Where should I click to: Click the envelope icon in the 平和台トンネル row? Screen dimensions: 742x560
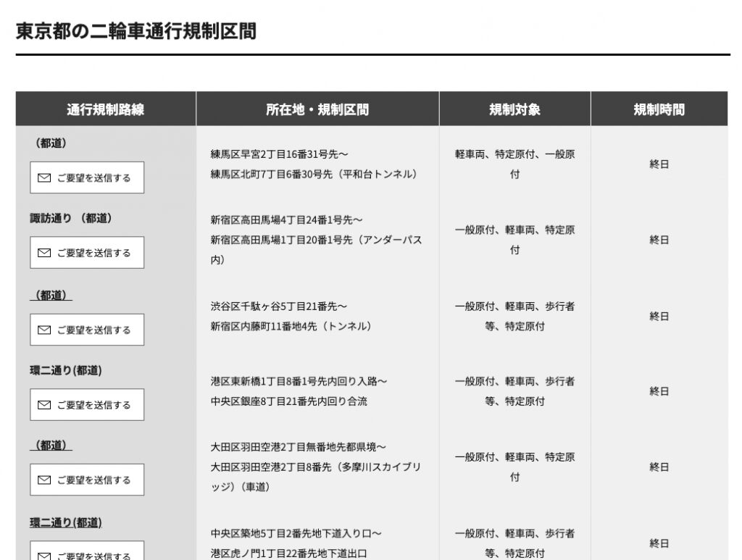tap(44, 177)
